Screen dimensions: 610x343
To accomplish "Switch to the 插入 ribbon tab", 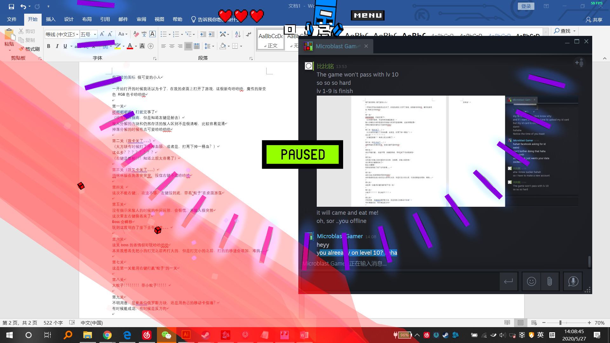I will (51, 19).
